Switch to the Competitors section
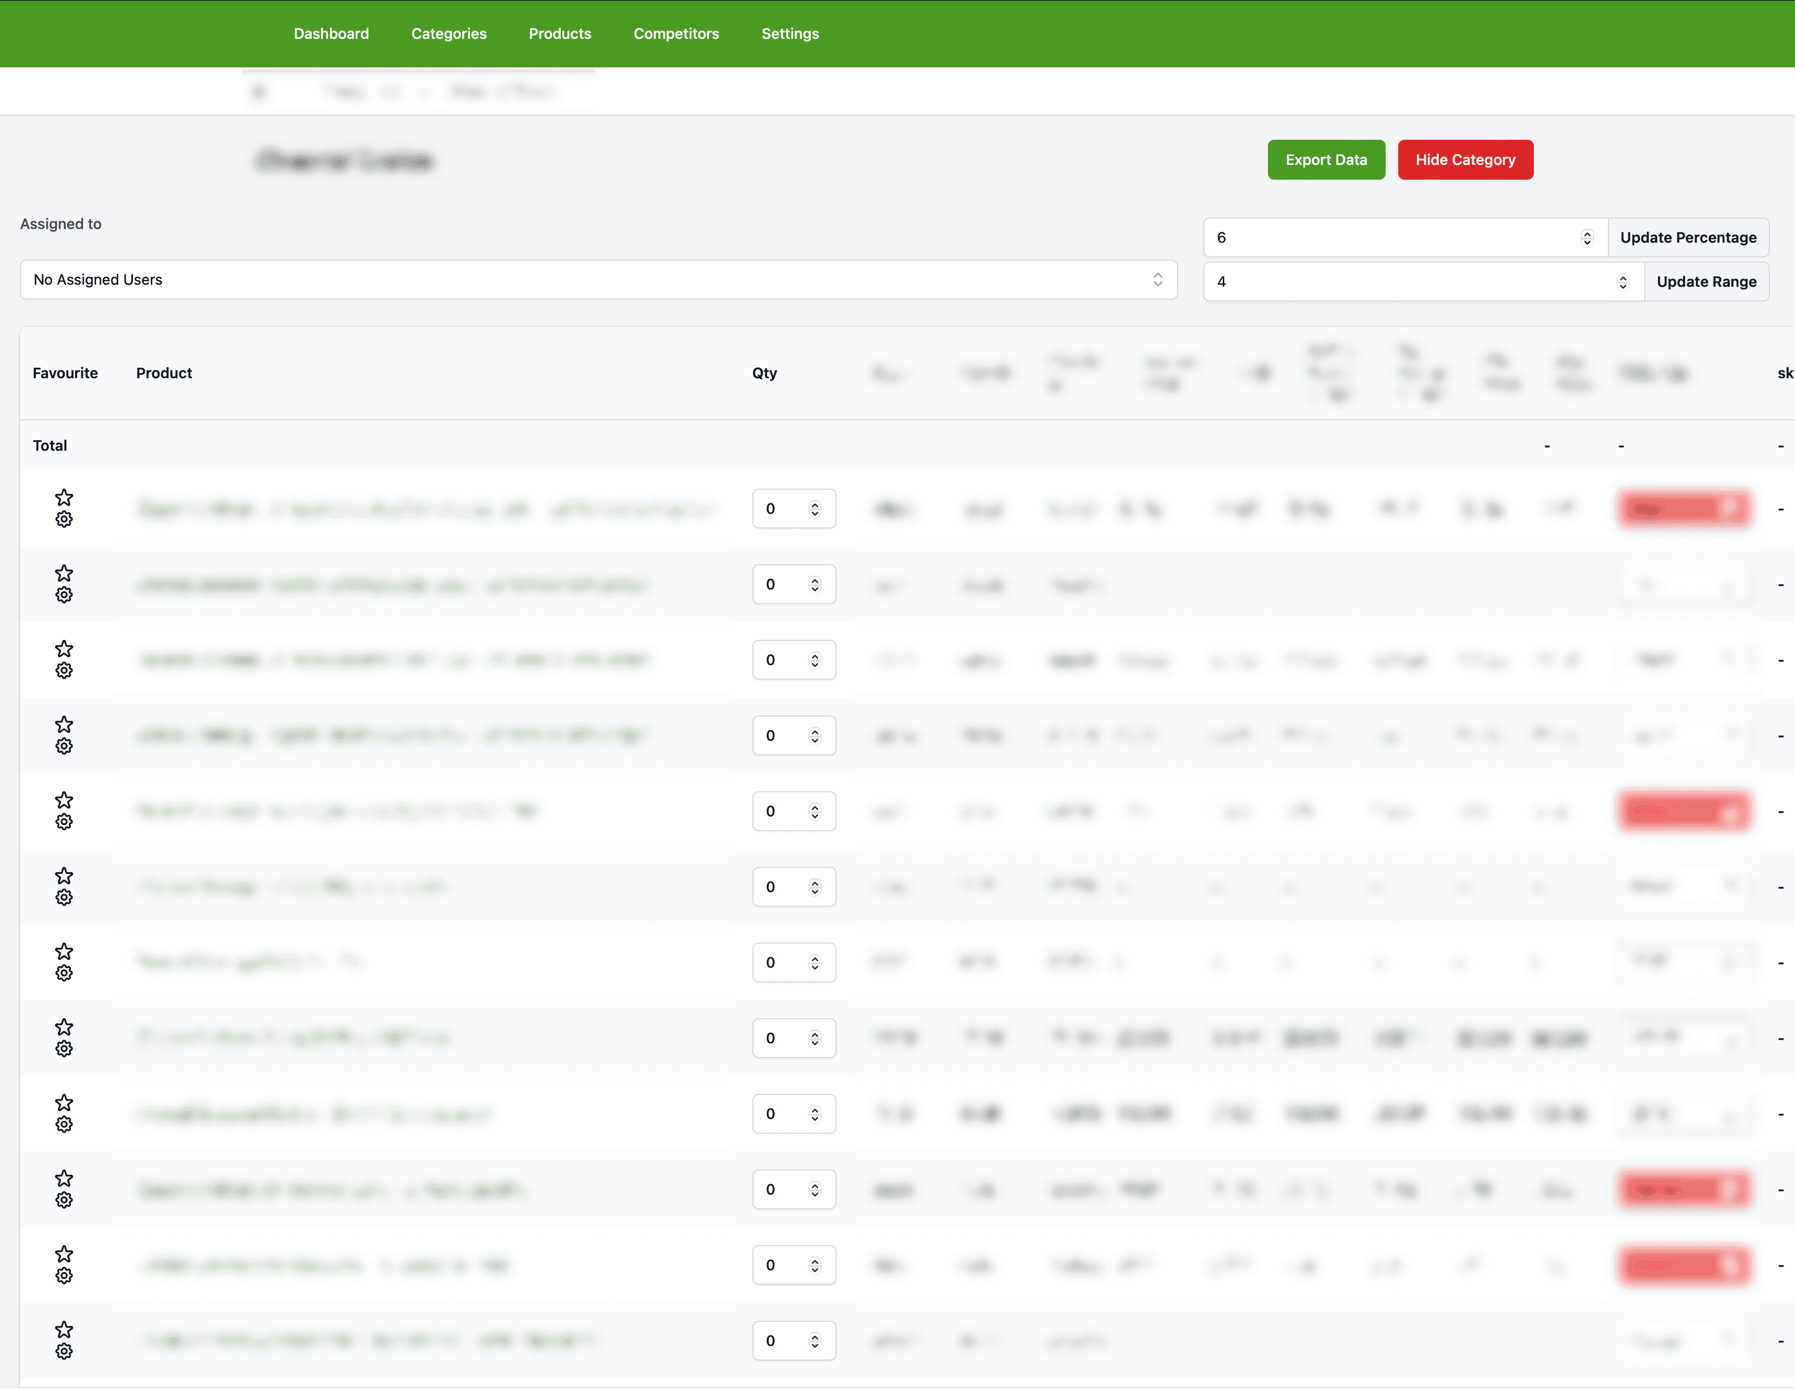The image size is (1795, 1389). (x=676, y=34)
